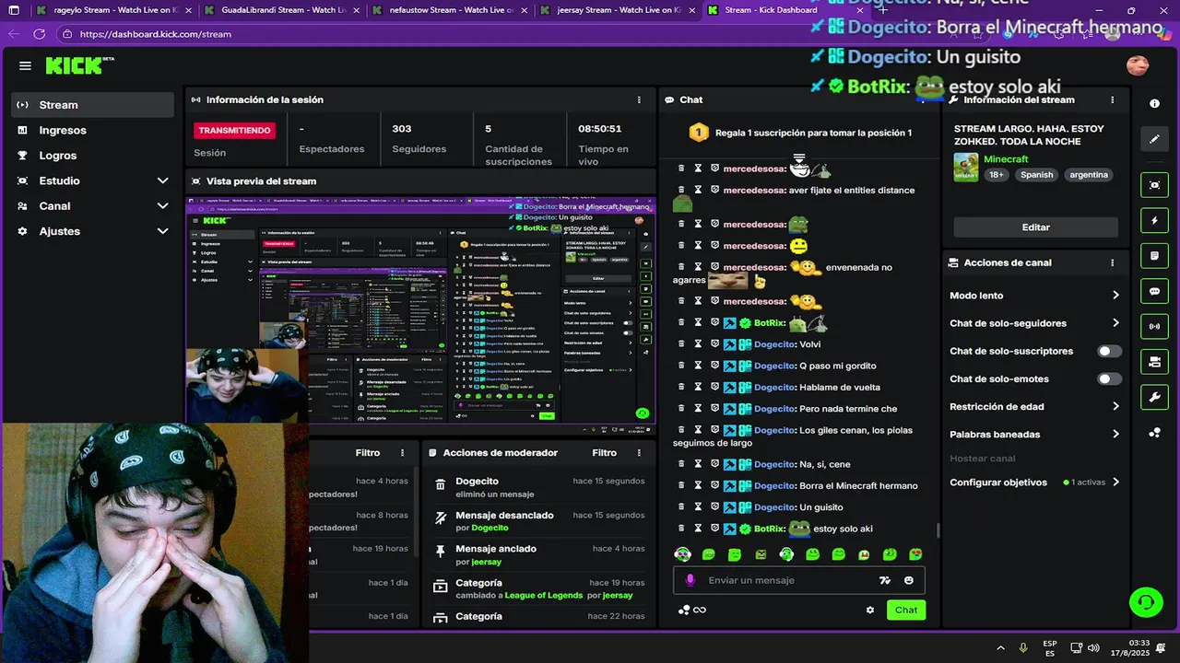Click the lightning bolt icon in right sidebar
Viewport: 1180px width, 663px height.
tap(1154, 221)
